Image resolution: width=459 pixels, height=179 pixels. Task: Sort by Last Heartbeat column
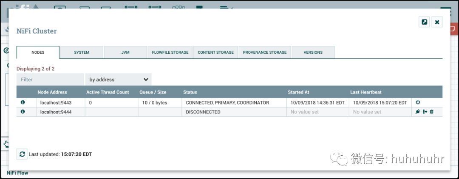point(366,92)
